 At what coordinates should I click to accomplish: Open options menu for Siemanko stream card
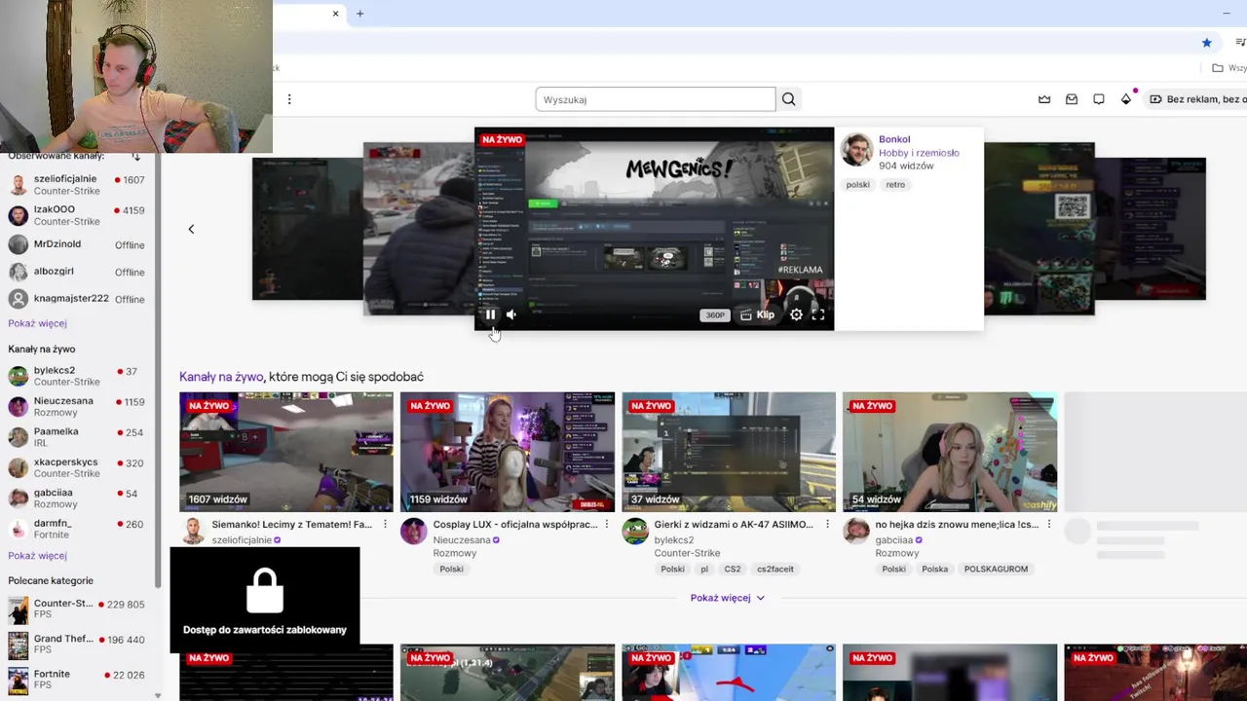point(385,525)
